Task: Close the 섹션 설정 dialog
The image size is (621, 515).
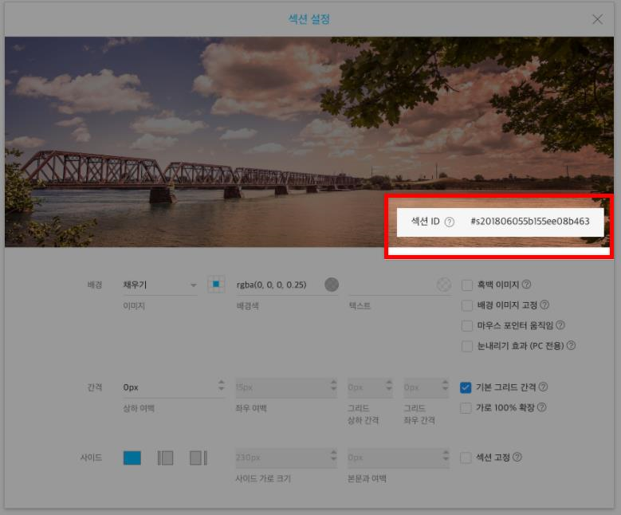Action: click(x=597, y=19)
